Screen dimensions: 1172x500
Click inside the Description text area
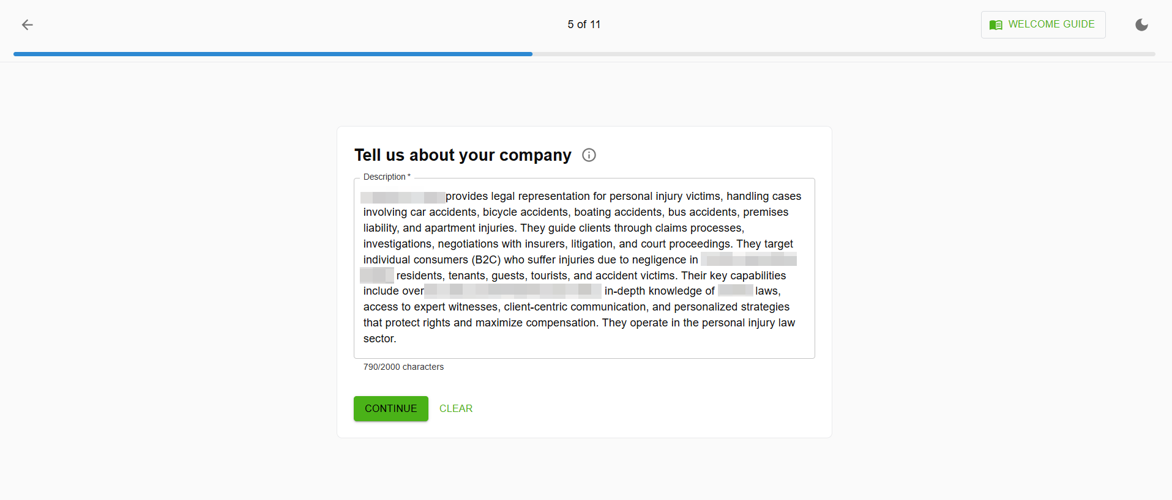tap(584, 267)
